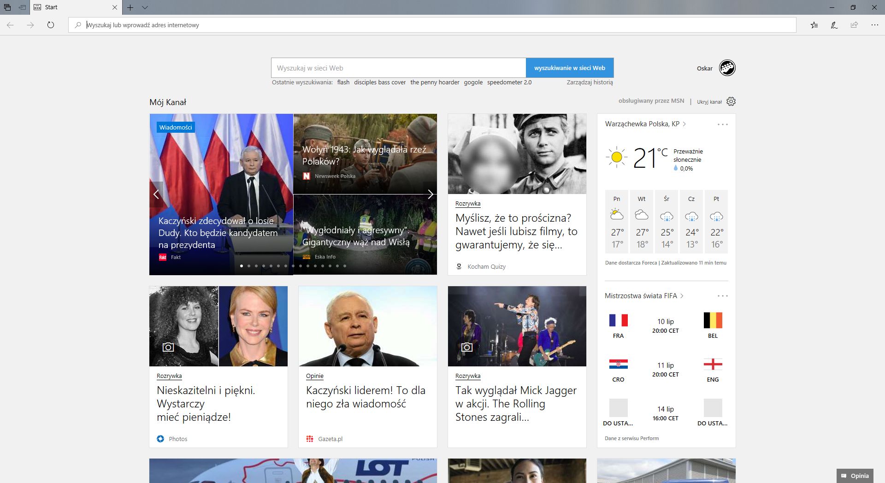Viewport: 885px width, 483px height.
Task: Start a Web Note with the pen icon
Action: pos(834,25)
